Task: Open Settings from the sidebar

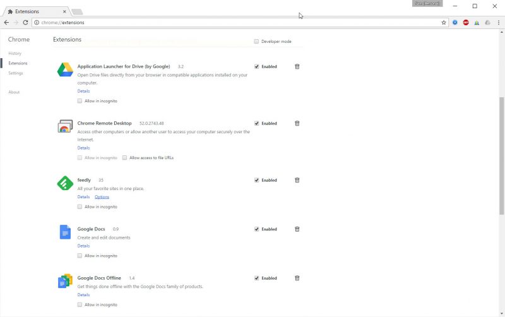Action: (15, 73)
